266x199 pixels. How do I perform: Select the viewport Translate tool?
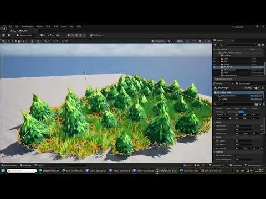(x=12, y=41)
